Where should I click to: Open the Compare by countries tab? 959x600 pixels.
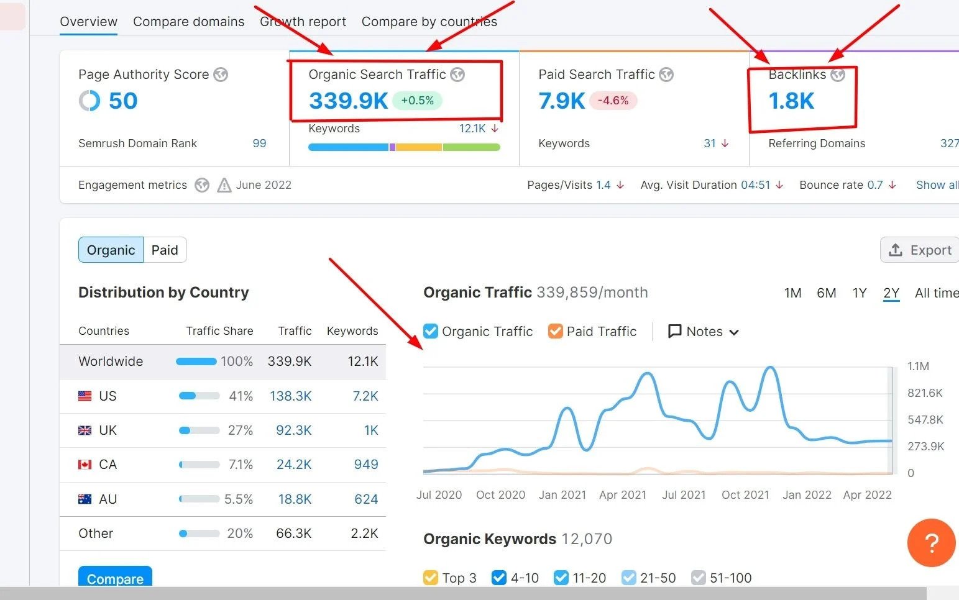(429, 22)
